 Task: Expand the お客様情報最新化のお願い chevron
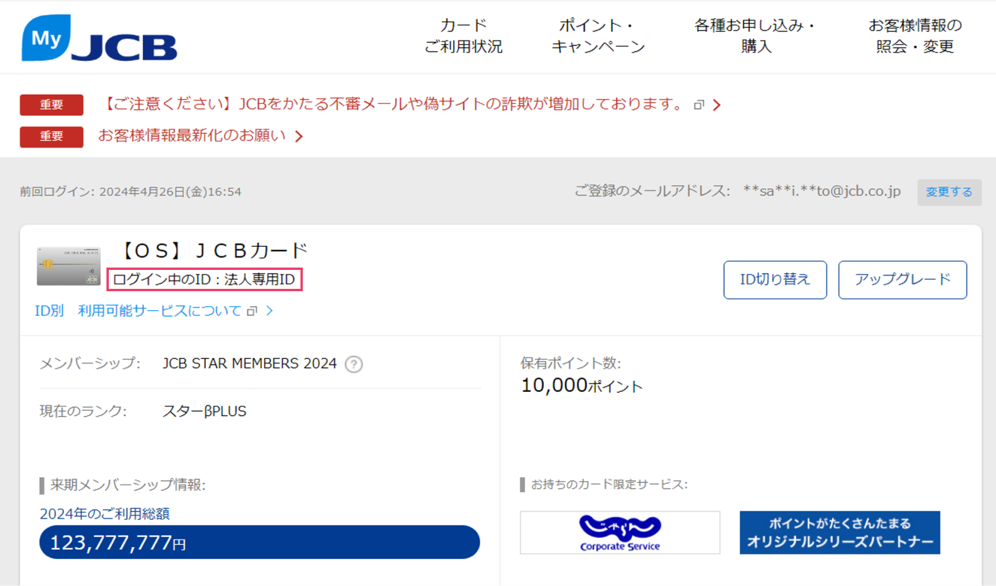click(299, 137)
